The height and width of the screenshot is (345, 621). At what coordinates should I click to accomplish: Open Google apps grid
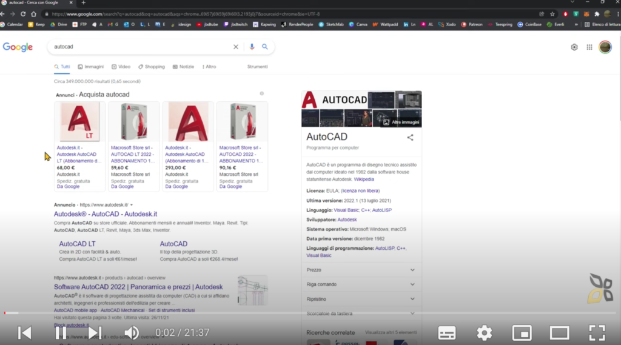[x=589, y=47]
